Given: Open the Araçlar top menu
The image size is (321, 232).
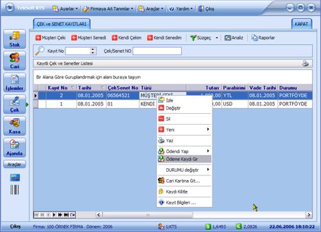Looking at the screenshot, I should (x=151, y=9).
